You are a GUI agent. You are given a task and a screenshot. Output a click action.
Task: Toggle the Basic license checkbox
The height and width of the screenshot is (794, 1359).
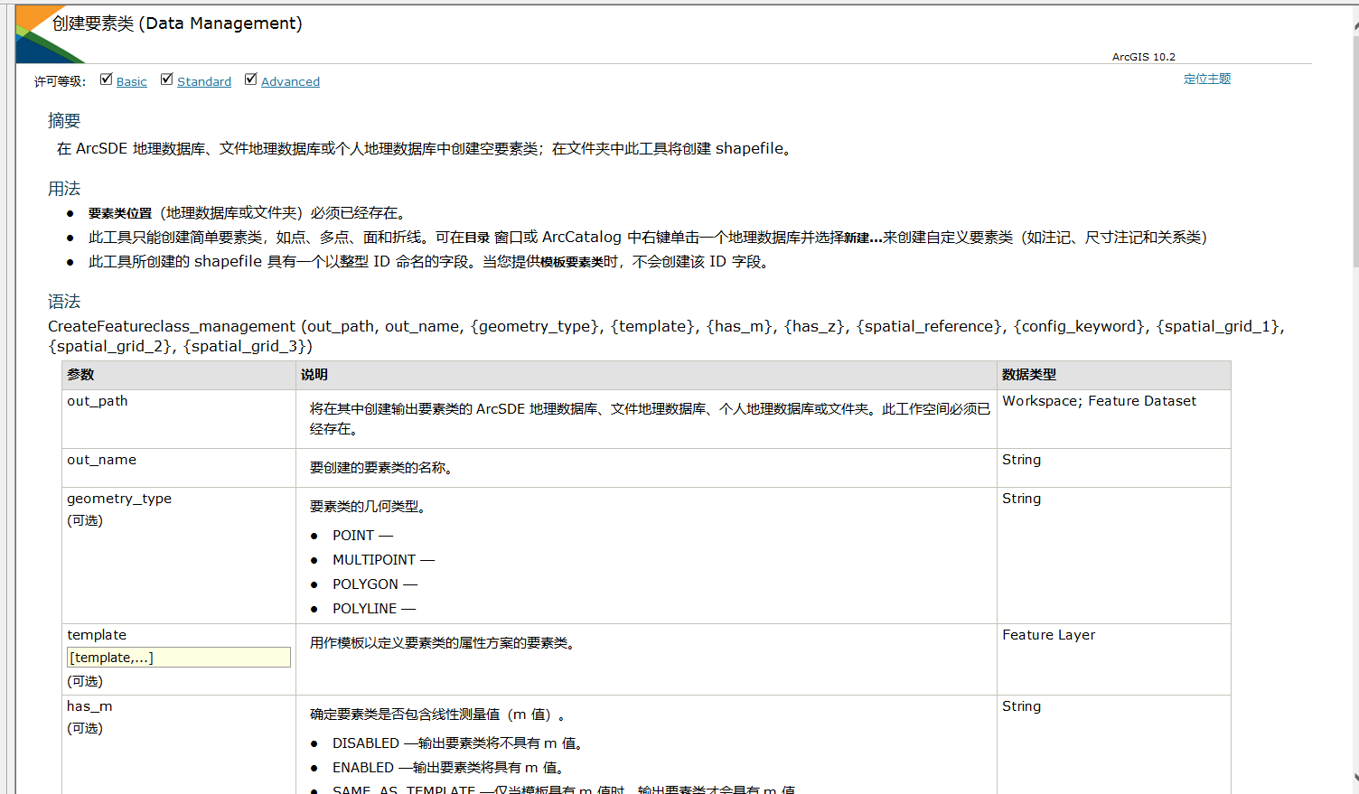(107, 79)
